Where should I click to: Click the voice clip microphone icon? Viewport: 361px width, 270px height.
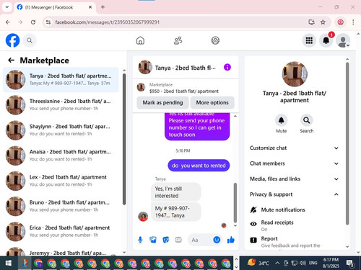click(x=140, y=240)
